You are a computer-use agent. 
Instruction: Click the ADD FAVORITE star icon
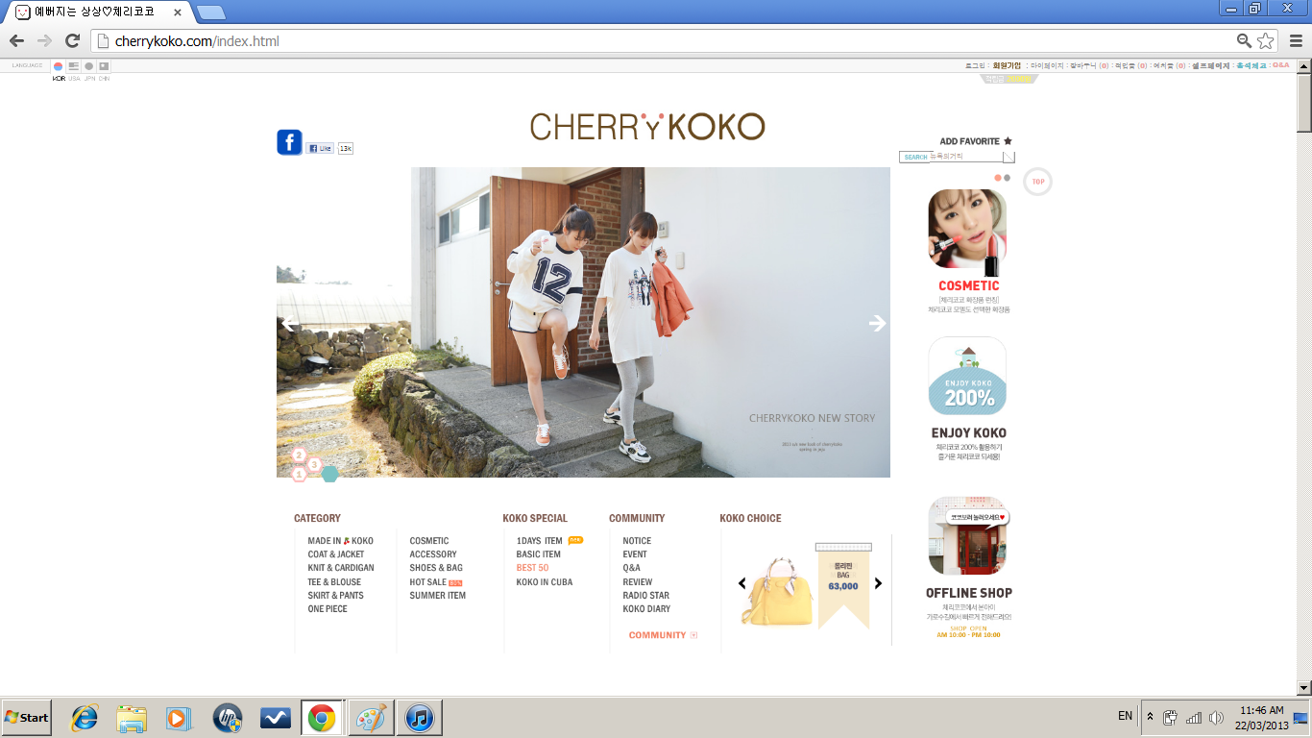[1007, 140]
